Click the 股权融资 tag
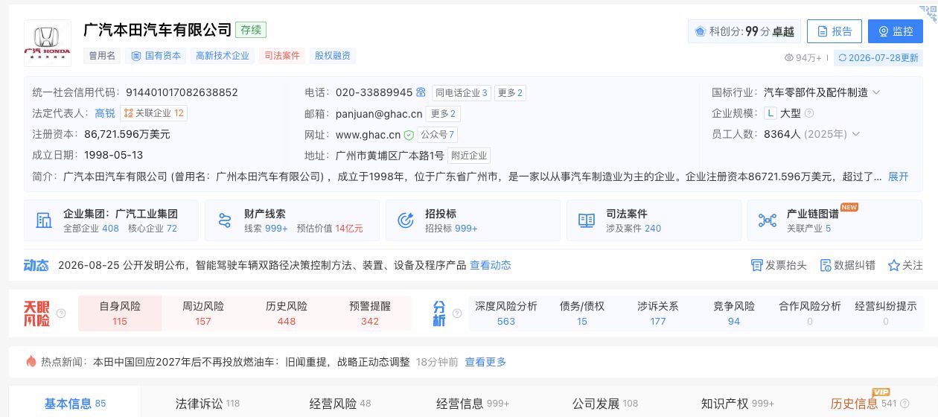 pos(332,56)
